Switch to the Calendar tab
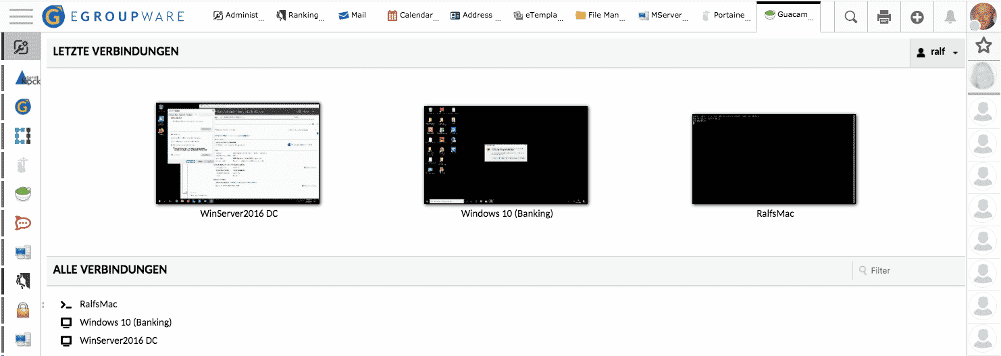Viewport: 1001px width, 356px height. point(410,15)
